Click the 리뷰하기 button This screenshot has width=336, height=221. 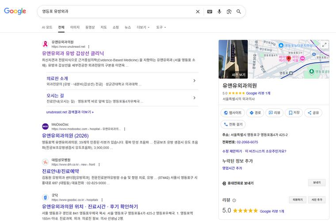(298, 200)
